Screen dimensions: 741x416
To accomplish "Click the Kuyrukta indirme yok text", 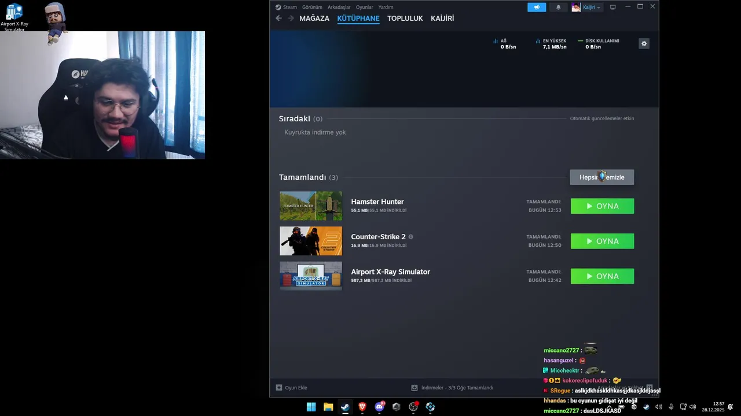I will (x=315, y=132).
